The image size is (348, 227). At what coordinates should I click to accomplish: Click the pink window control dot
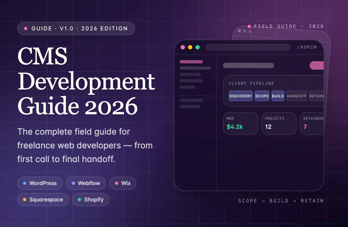[x=183, y=47]
